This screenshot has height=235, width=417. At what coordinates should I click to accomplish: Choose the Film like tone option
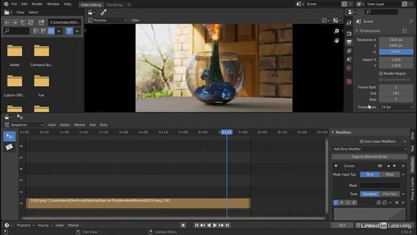[x=390, y=194]
